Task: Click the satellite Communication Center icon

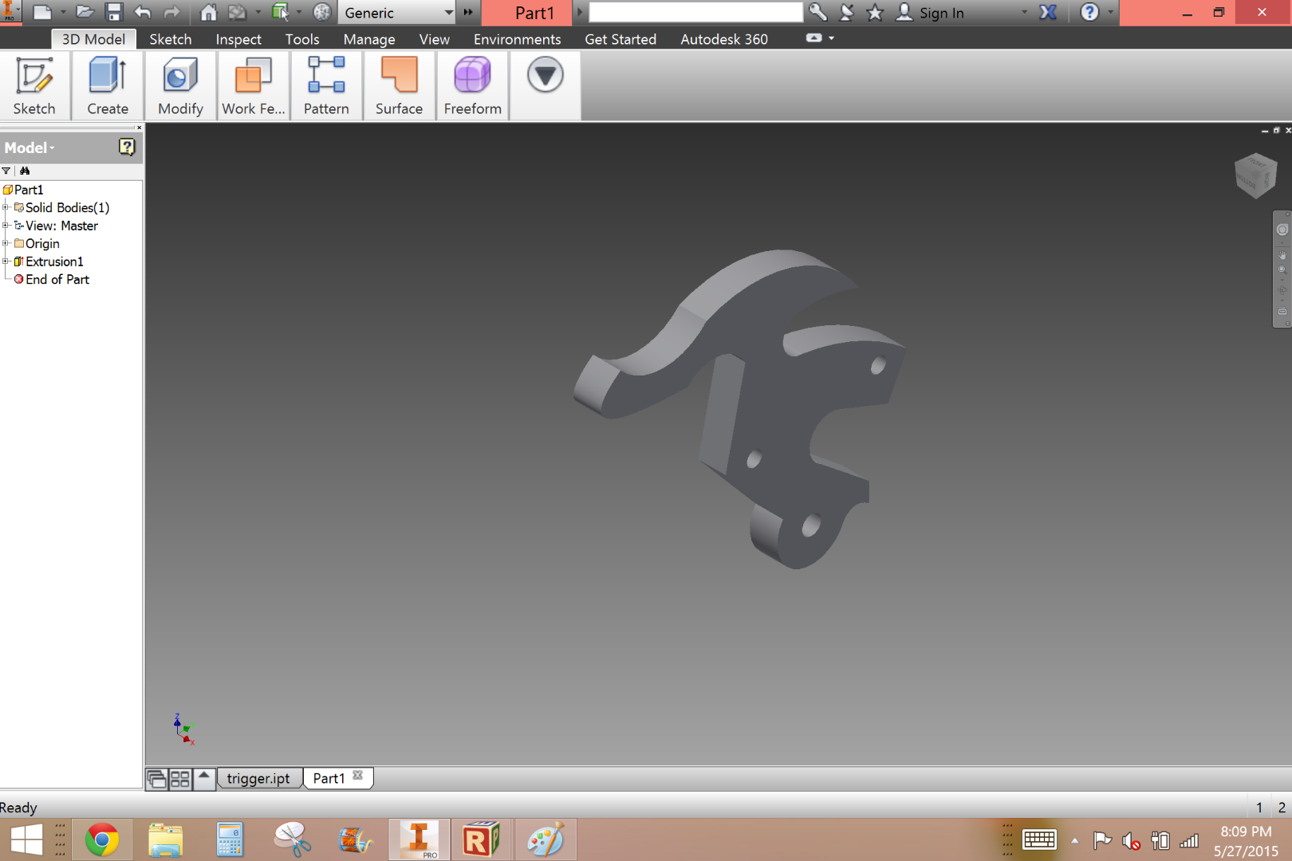Action: (847, 12)
